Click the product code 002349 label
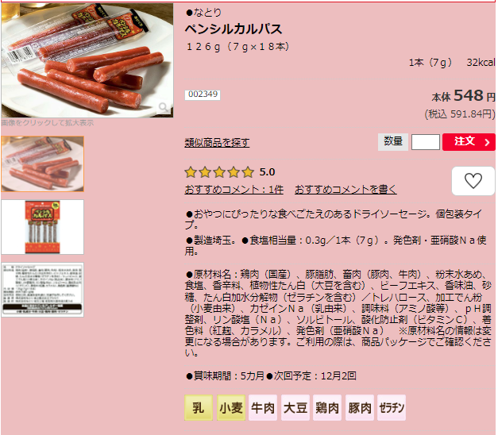Screen dimensions: 498x435 click(x=203, y=95)
